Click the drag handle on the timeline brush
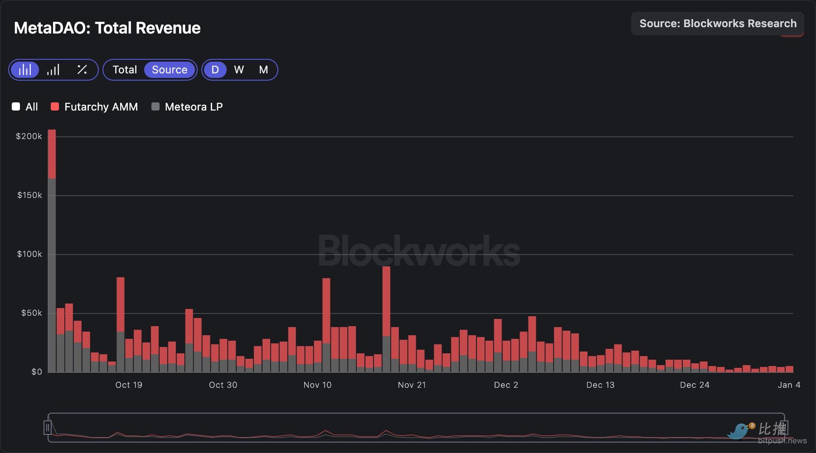 (x=48, y=428)
